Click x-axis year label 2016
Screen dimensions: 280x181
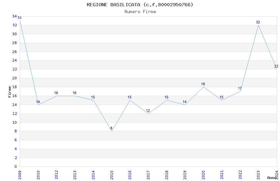pyautogui.click(x=130, y=175)
